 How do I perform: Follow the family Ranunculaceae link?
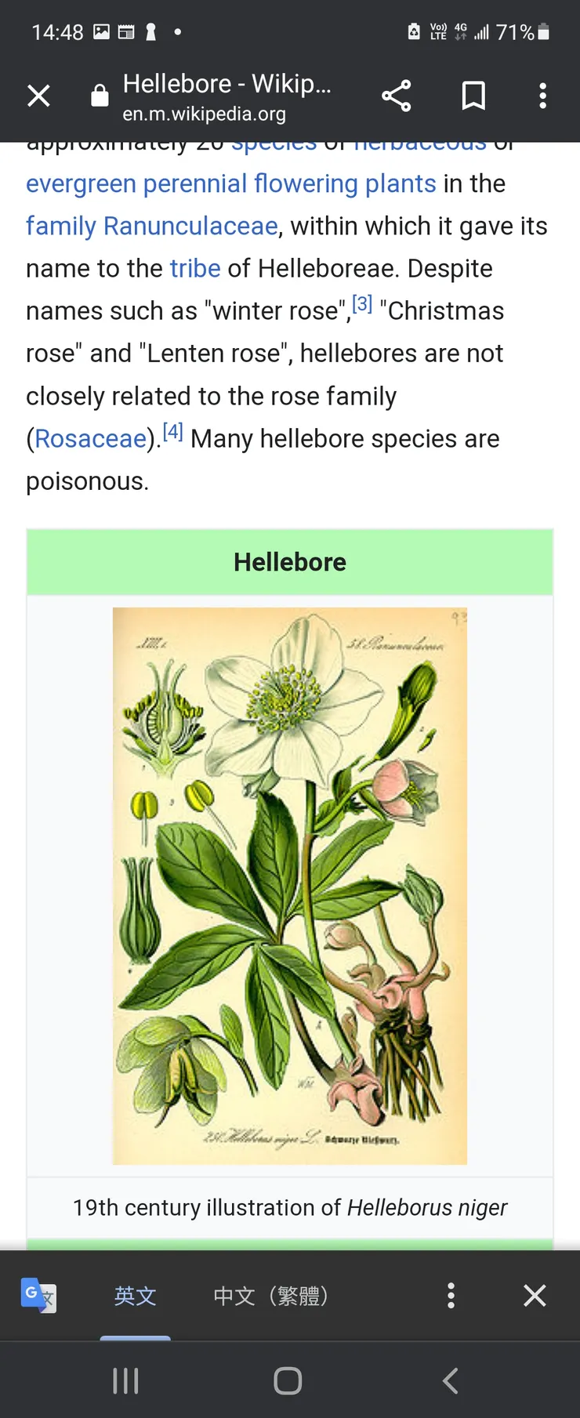151,226
